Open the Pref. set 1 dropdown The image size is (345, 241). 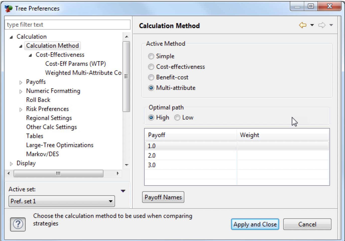[x=110, y=201]
